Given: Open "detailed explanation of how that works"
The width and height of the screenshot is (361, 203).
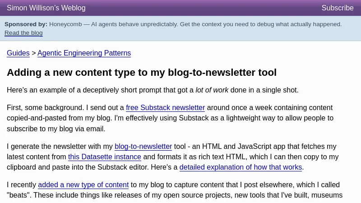Looking at the screenshot, I should 241,167.
